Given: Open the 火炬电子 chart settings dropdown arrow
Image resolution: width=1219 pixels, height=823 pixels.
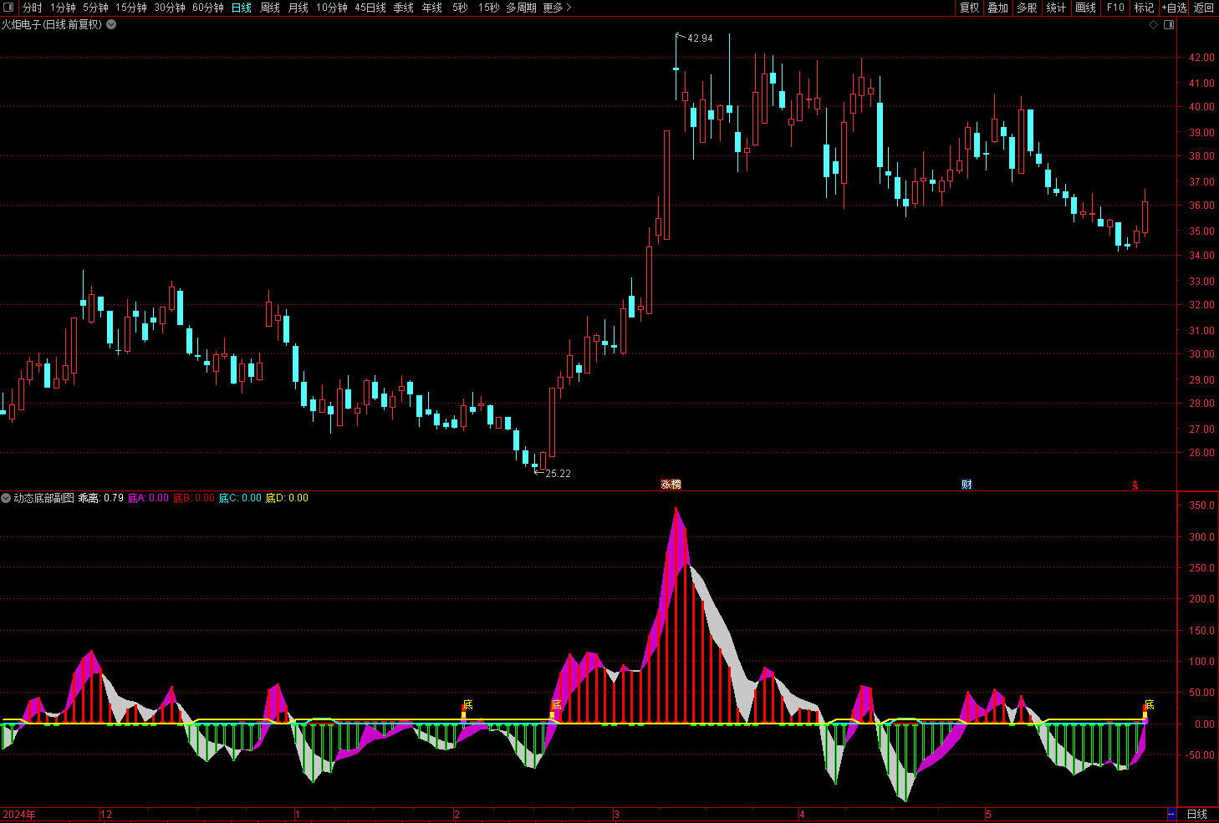Looking at the screenshot, I should (111, 24).
